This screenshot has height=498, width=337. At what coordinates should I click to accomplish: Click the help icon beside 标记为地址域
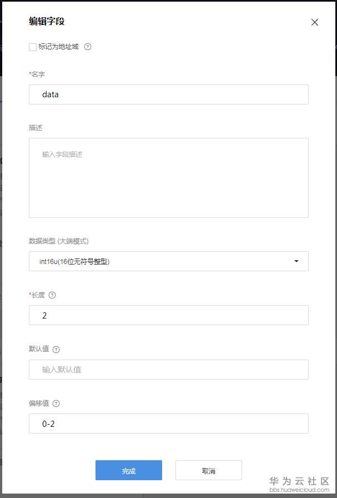tap(88, 47)
